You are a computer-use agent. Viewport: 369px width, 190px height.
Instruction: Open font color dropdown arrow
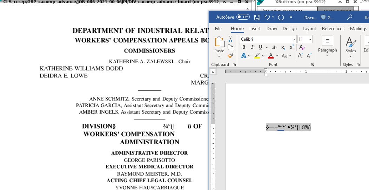tap(277, 56)
